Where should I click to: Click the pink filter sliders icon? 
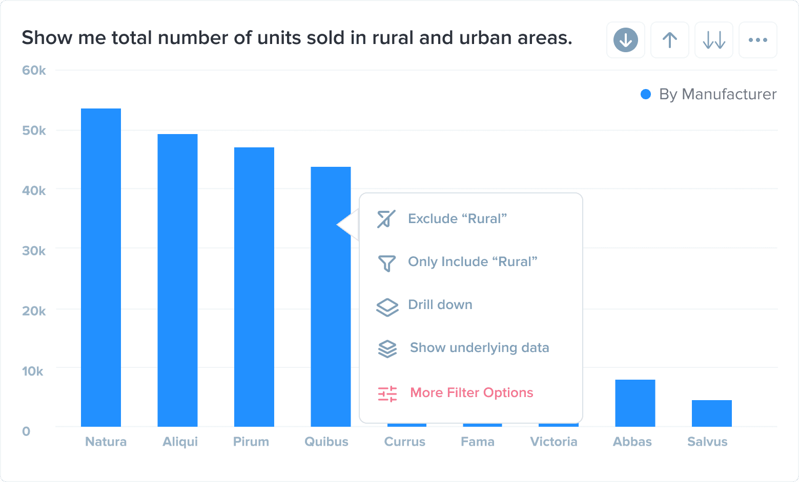point(387,393)
